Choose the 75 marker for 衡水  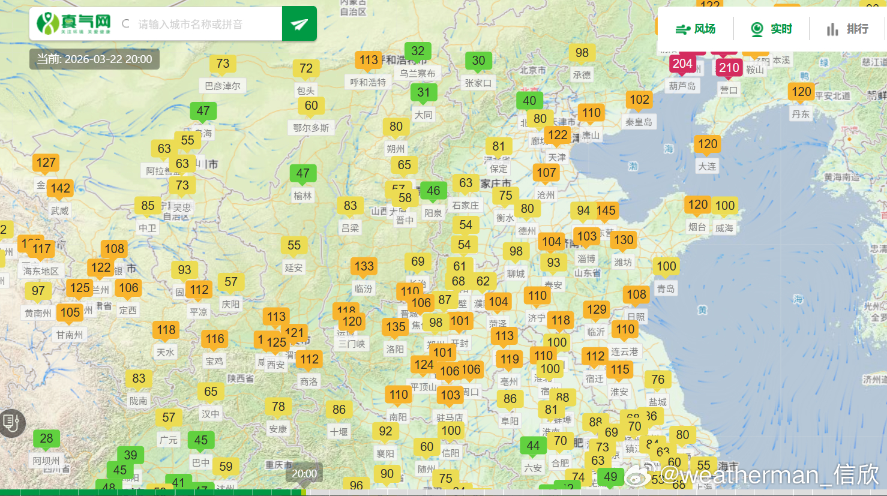tap(506, 196)
